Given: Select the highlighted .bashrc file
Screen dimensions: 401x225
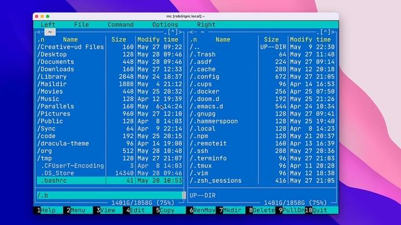Looking at the screenshot, I should point(110,181).
